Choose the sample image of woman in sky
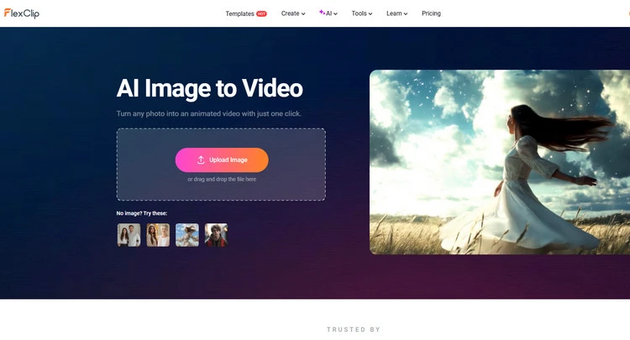Screen dimensions: 630x340 pos(187,235)
